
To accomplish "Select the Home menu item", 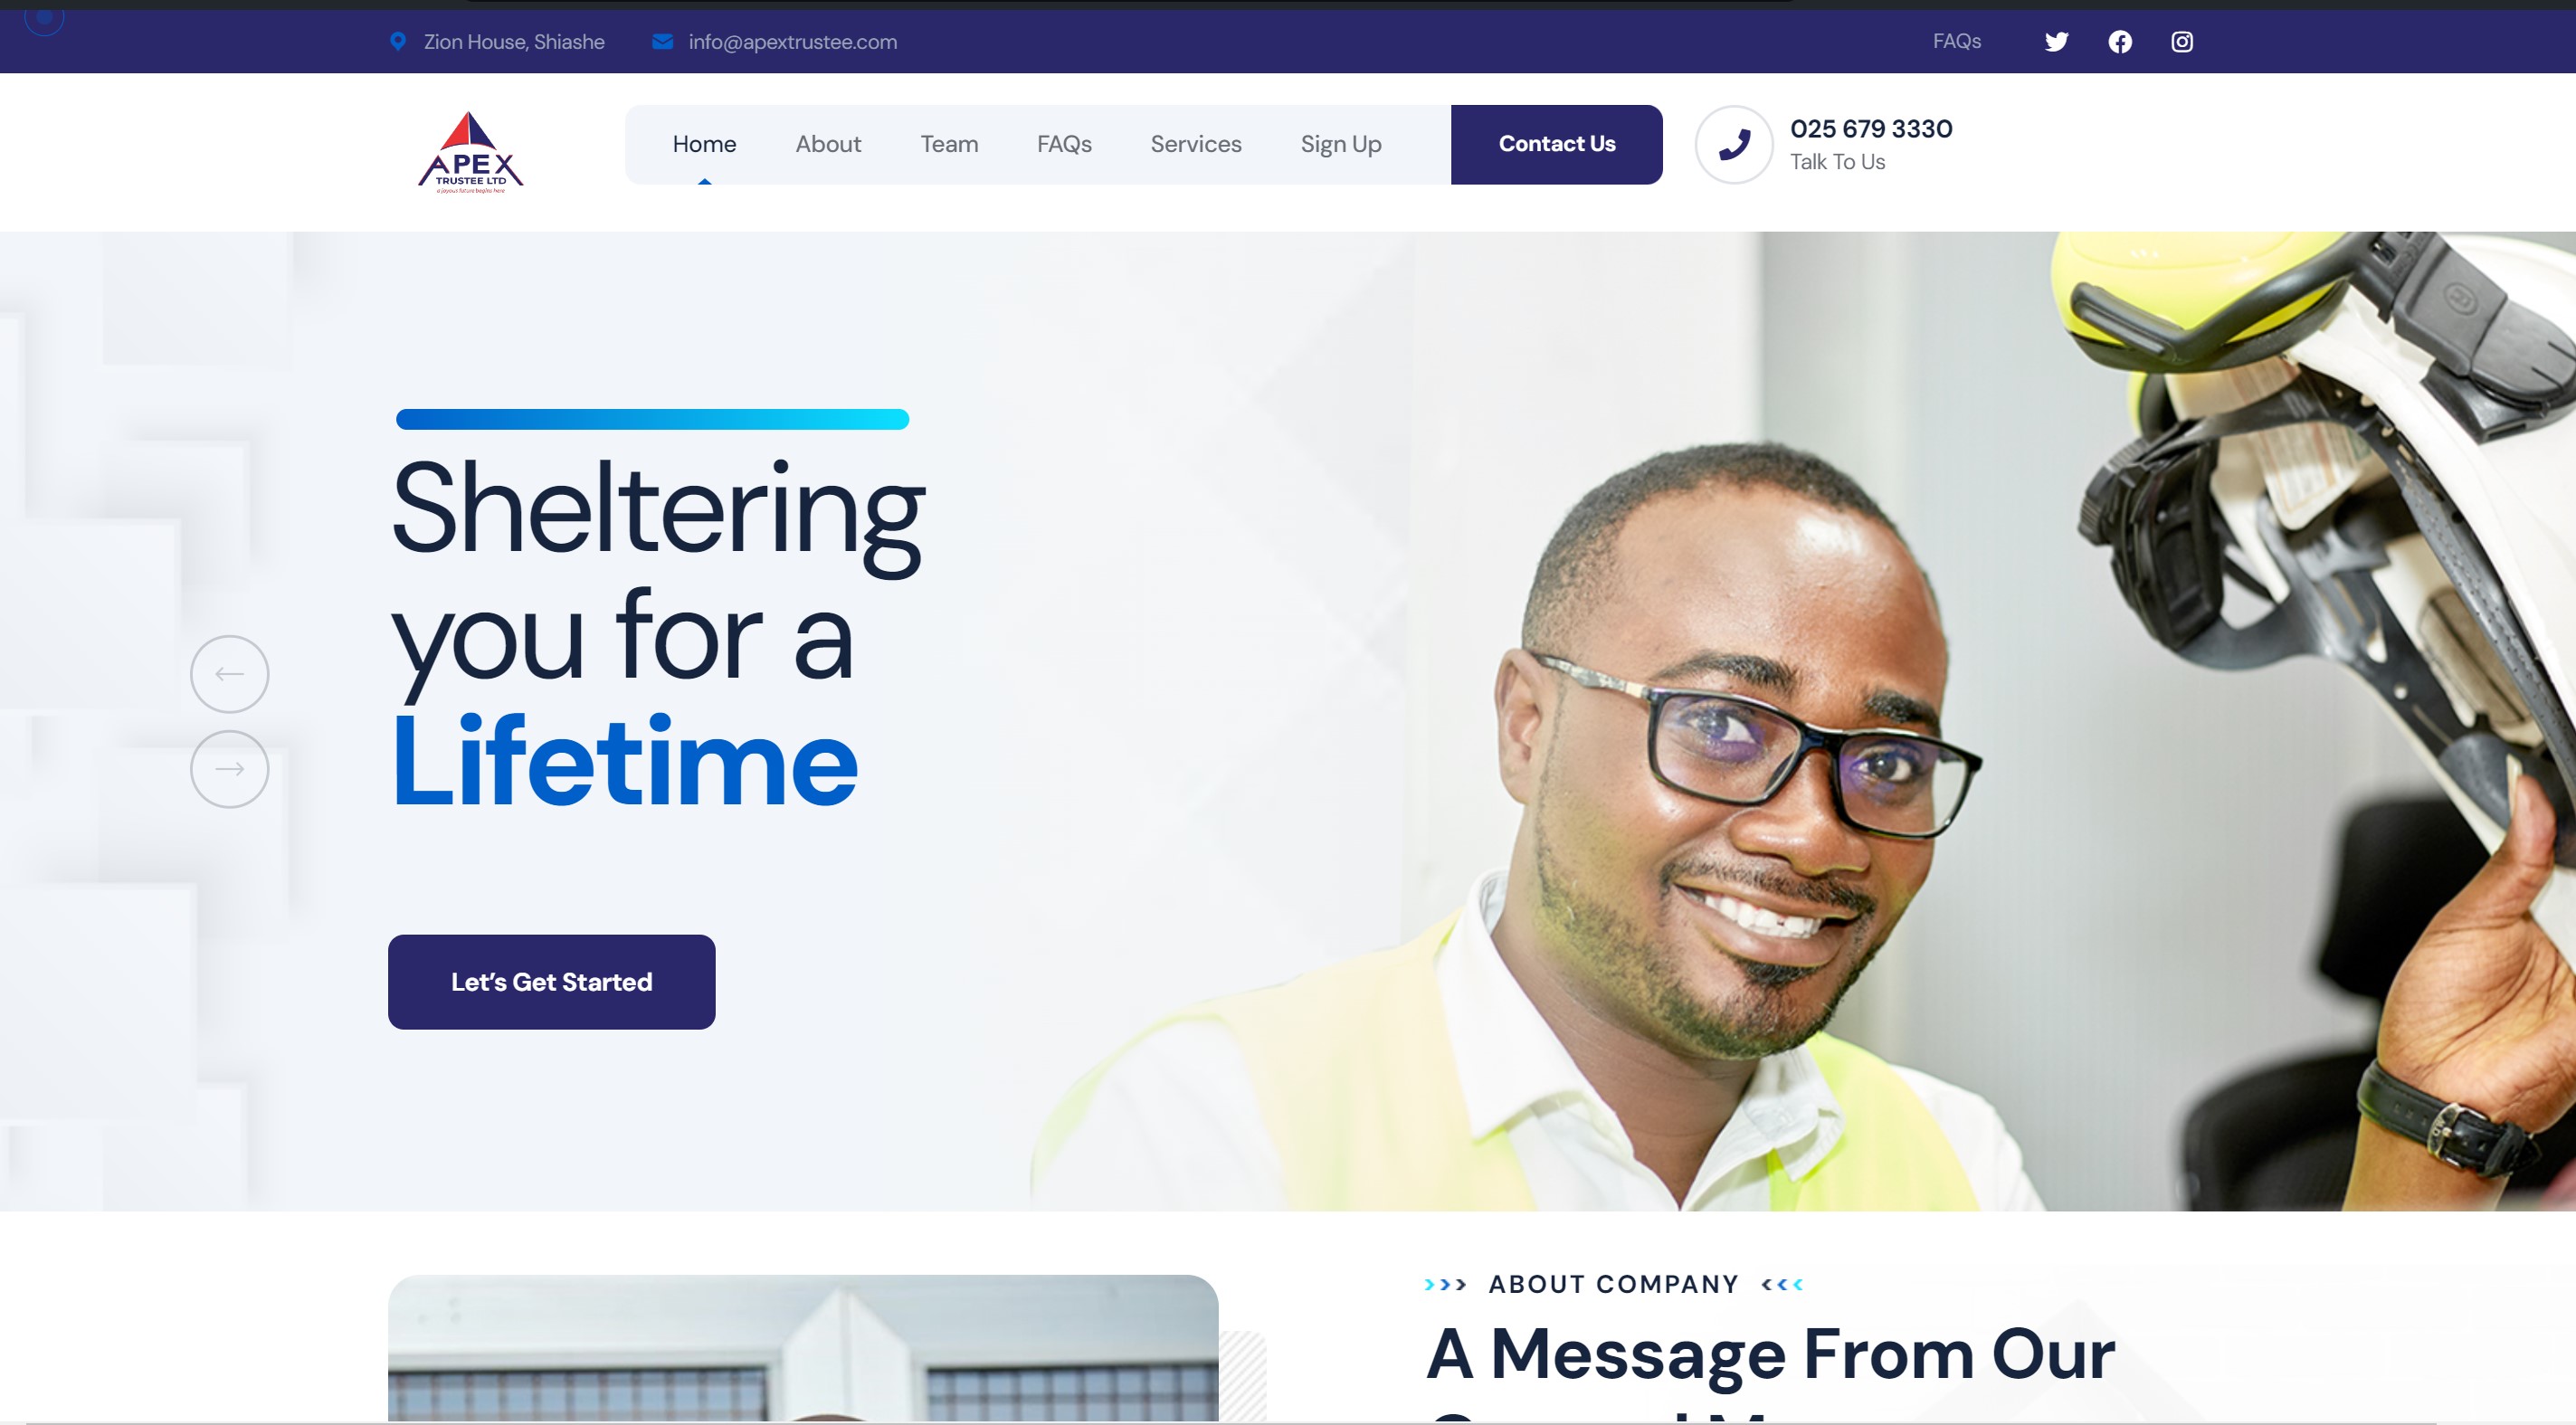I will tap(704, 144).
